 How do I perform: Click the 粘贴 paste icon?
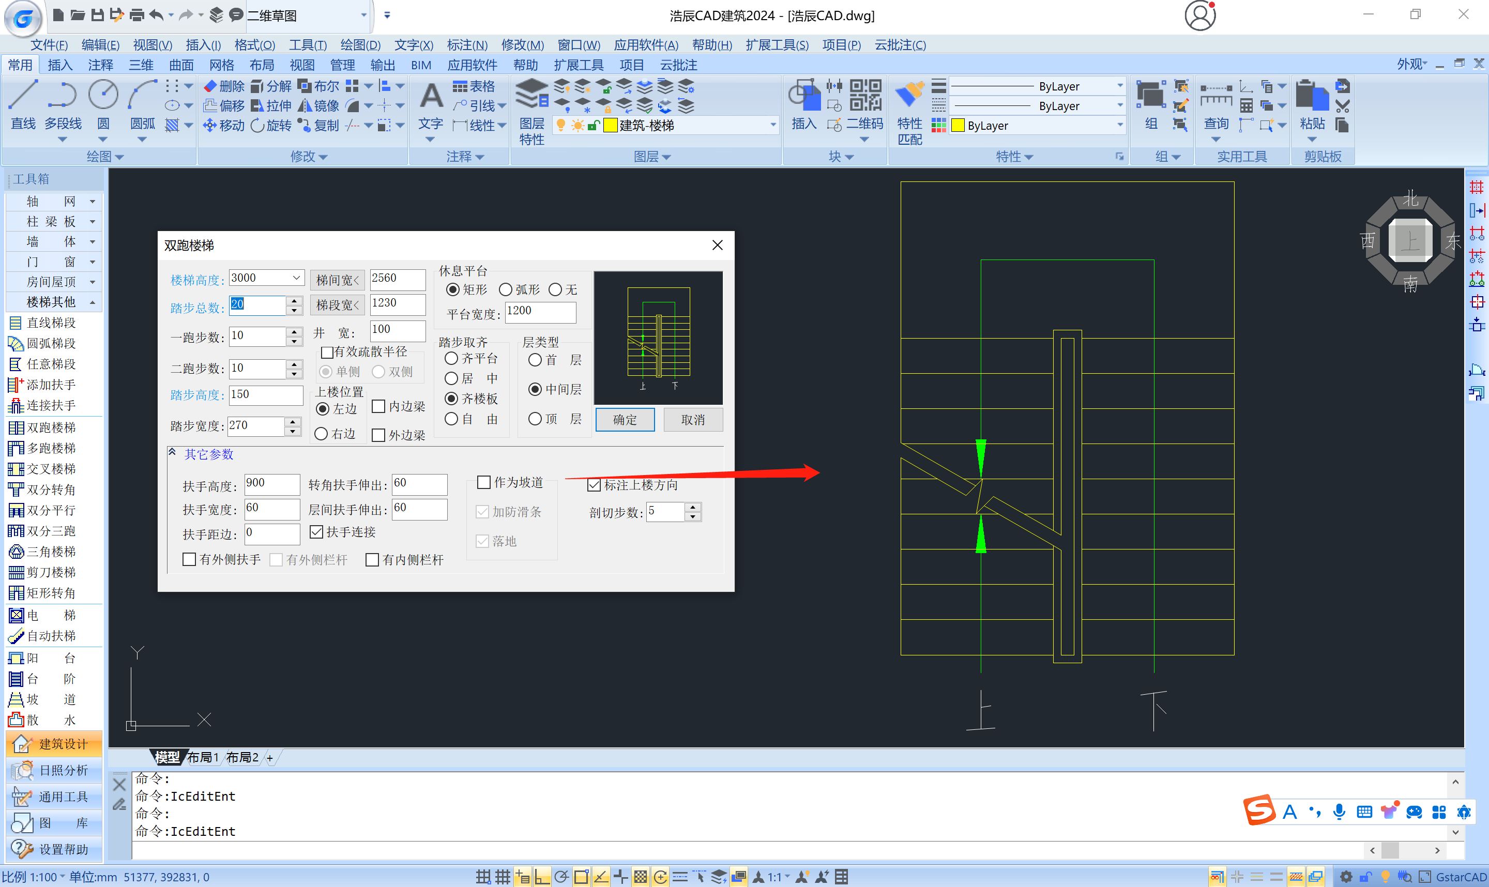1312,96
